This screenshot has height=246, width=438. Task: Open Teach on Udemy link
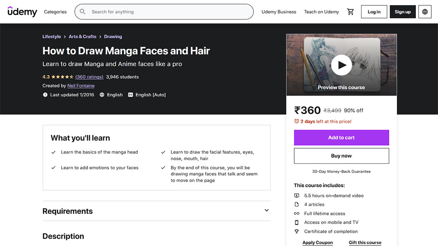[322, 12]
